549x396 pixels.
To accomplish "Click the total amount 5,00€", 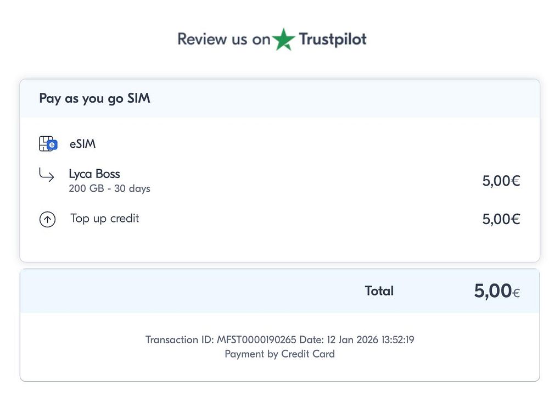I will [x=497, y=291].
